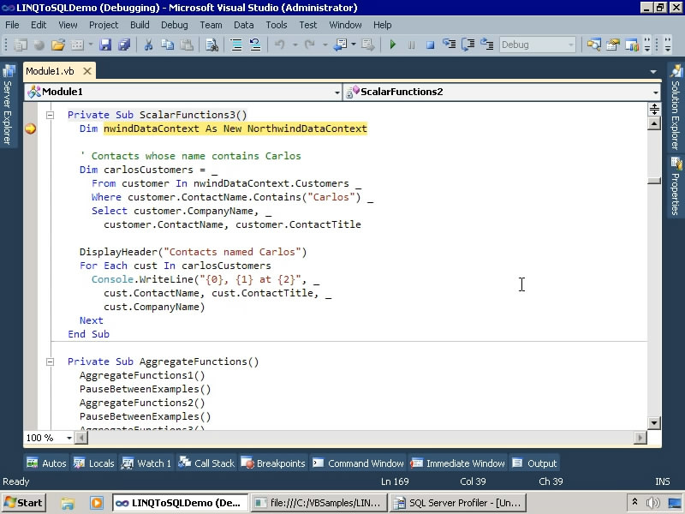This screenshot has width=685, height=514.
Task: Click the Find in Files icon
Action: (211, 45)
